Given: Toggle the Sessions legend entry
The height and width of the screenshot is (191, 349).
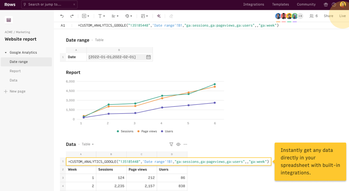Looking at the screenshot, I should [x=125, y=131].
